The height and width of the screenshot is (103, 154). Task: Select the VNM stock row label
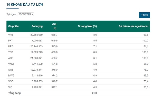[11, 64]
